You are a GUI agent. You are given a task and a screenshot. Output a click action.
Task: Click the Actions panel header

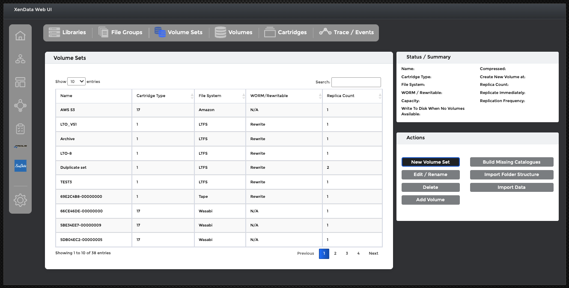point(477,138)
